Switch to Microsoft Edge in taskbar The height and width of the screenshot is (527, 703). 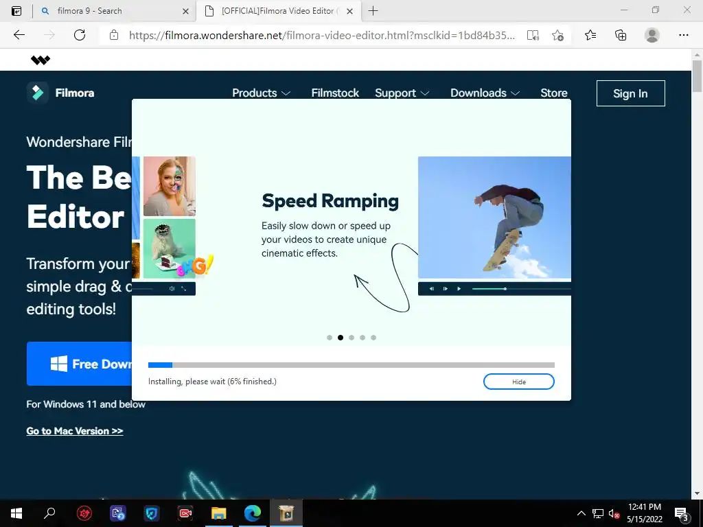point(253,513)
